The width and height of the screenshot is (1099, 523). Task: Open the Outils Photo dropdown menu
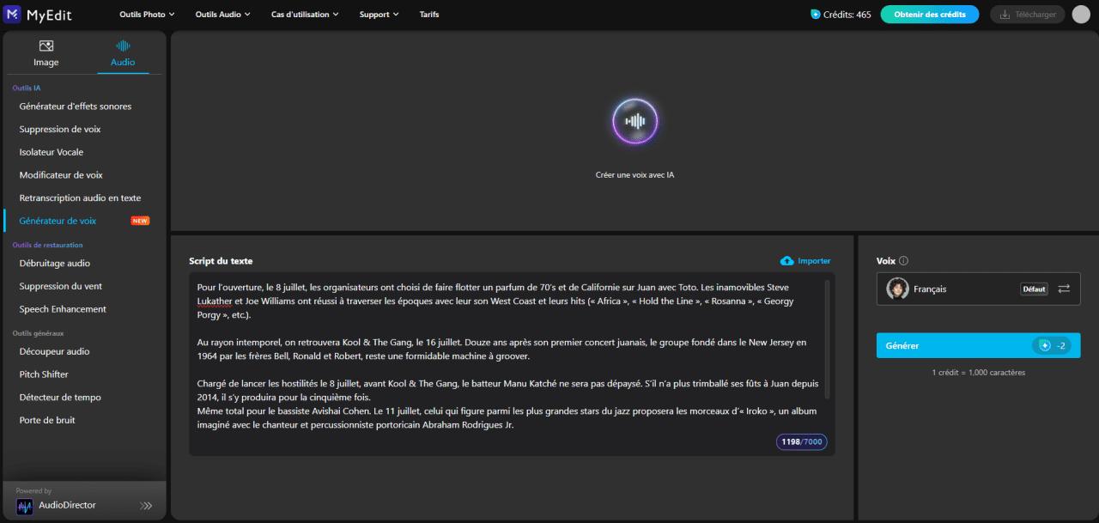147,15
